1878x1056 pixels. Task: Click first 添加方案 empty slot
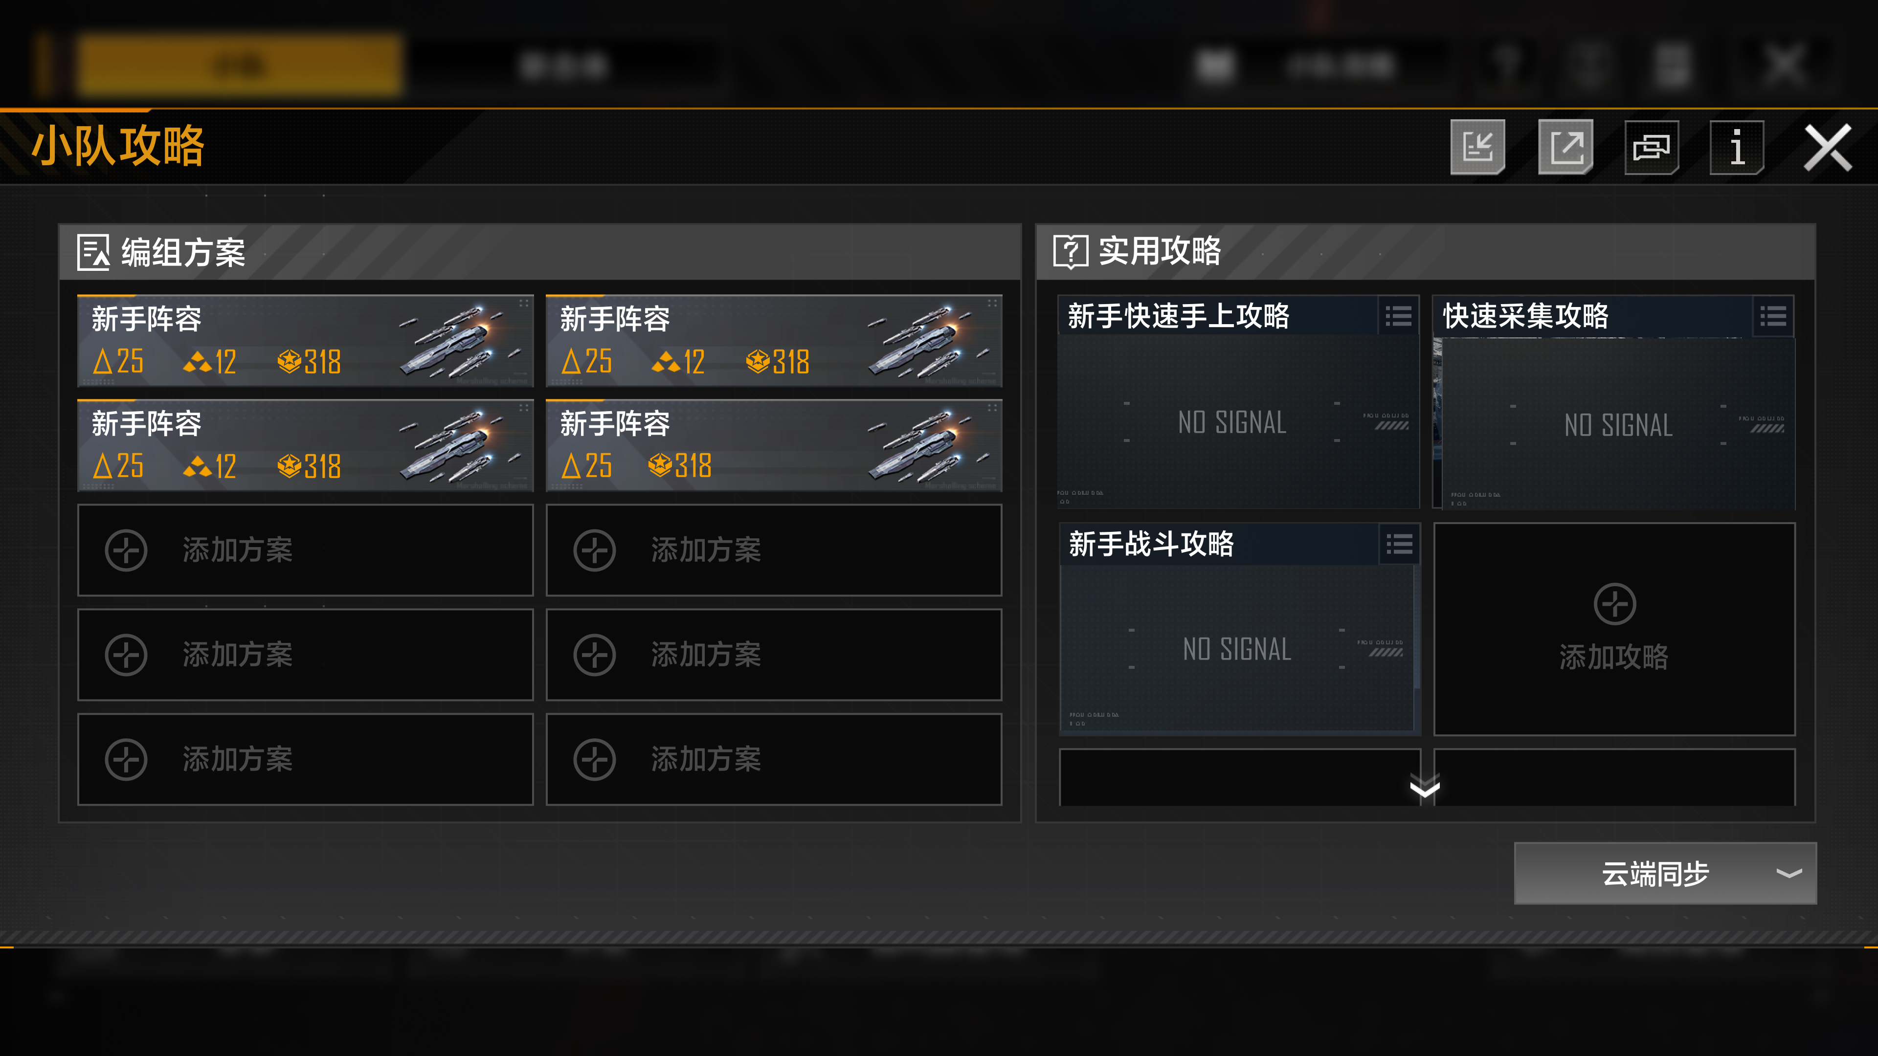(306, 550)
